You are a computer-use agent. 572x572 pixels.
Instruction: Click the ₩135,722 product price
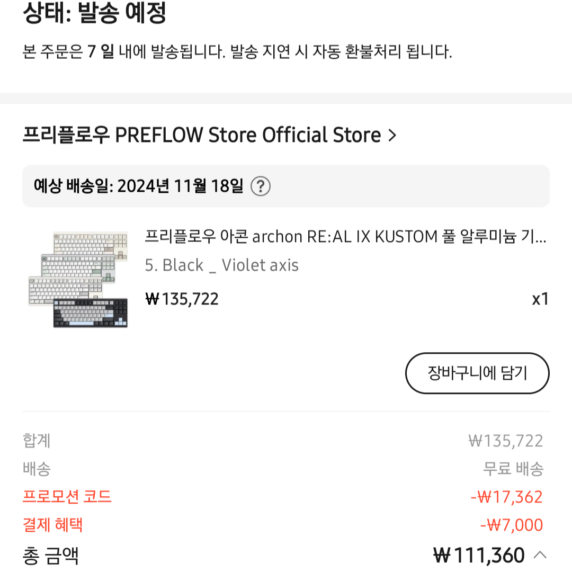pos(182,298)
